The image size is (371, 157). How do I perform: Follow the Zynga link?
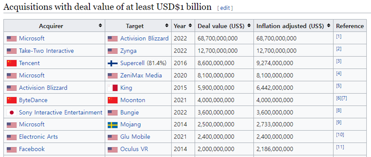click(128, 51)
